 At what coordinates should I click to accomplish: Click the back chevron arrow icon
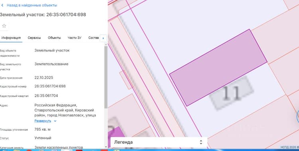pyautogui.click(x=2, y=5)
